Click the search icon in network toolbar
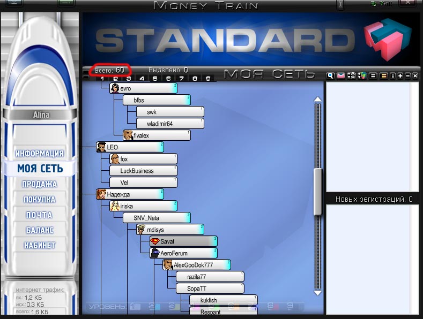 point(330,76)
